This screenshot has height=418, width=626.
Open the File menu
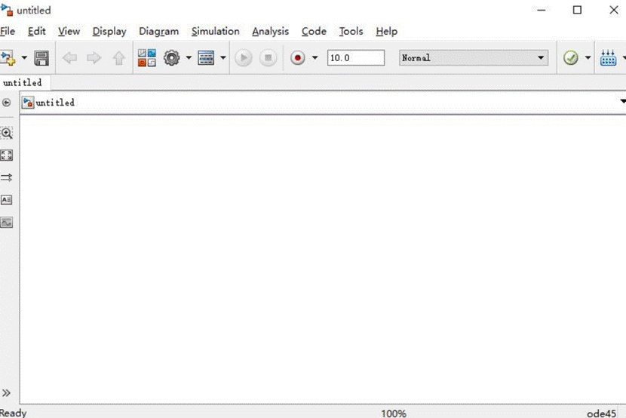(8, 31)
